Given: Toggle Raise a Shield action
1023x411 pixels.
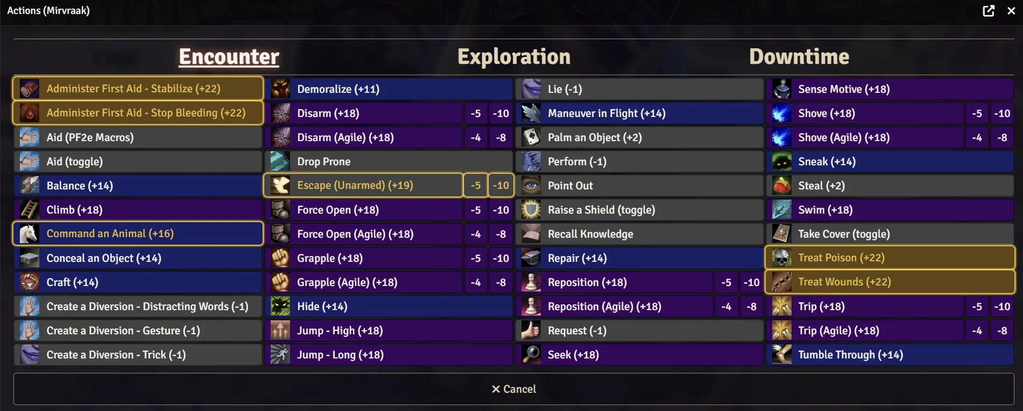Looking at the screenshot, I should 640,210.
